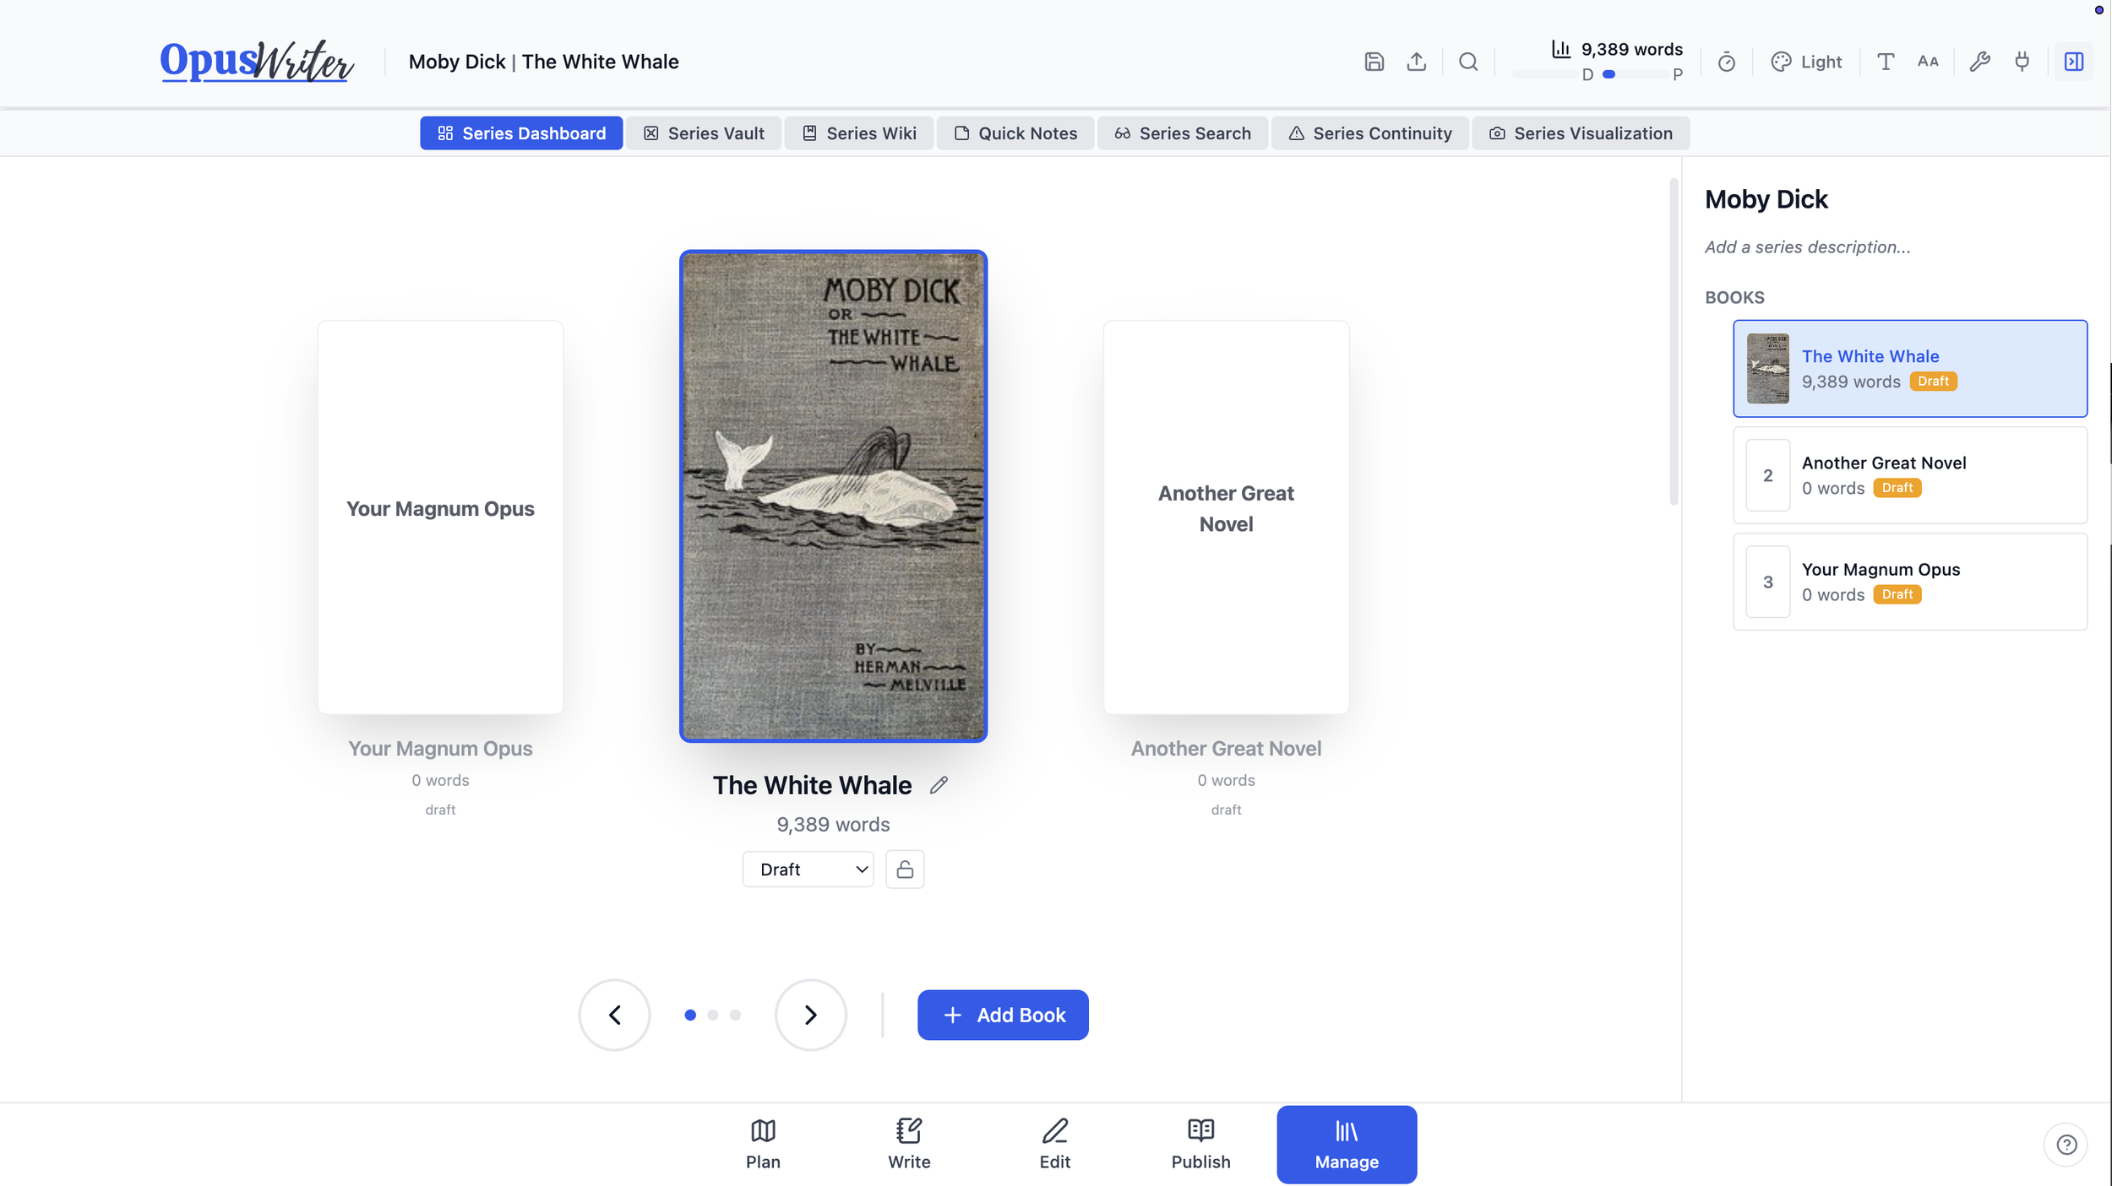Image resolution: width=2112 pixels, height=1186 pixels.
Task: Click the Add Book button
Action: coord(1003,1015)
